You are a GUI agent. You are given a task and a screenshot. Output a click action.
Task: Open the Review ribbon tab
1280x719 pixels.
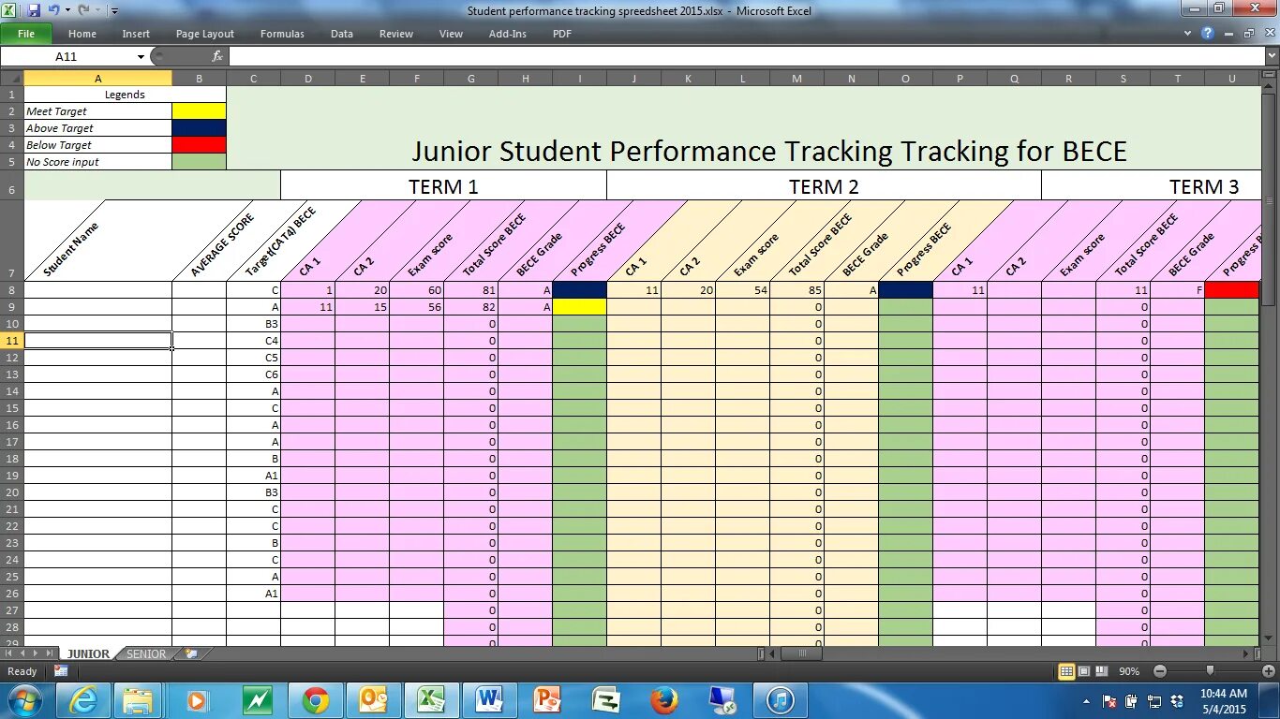coord(396,34)
